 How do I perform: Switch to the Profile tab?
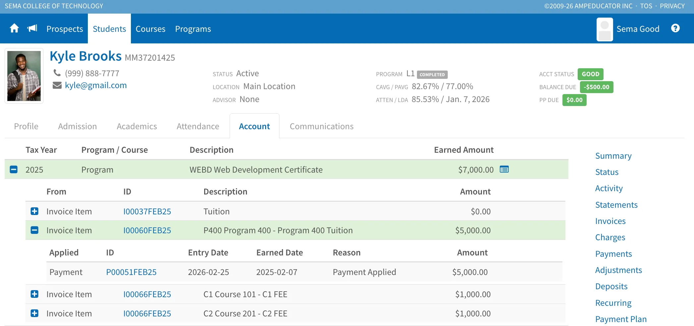(x=26, y=126)
